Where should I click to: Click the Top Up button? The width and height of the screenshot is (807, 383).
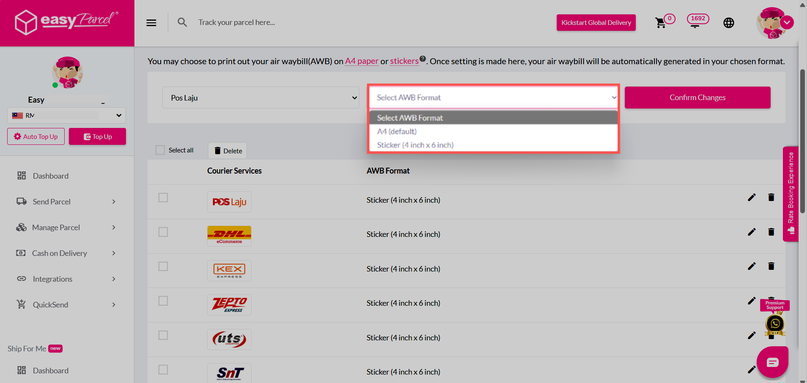[x=97, y=136]
